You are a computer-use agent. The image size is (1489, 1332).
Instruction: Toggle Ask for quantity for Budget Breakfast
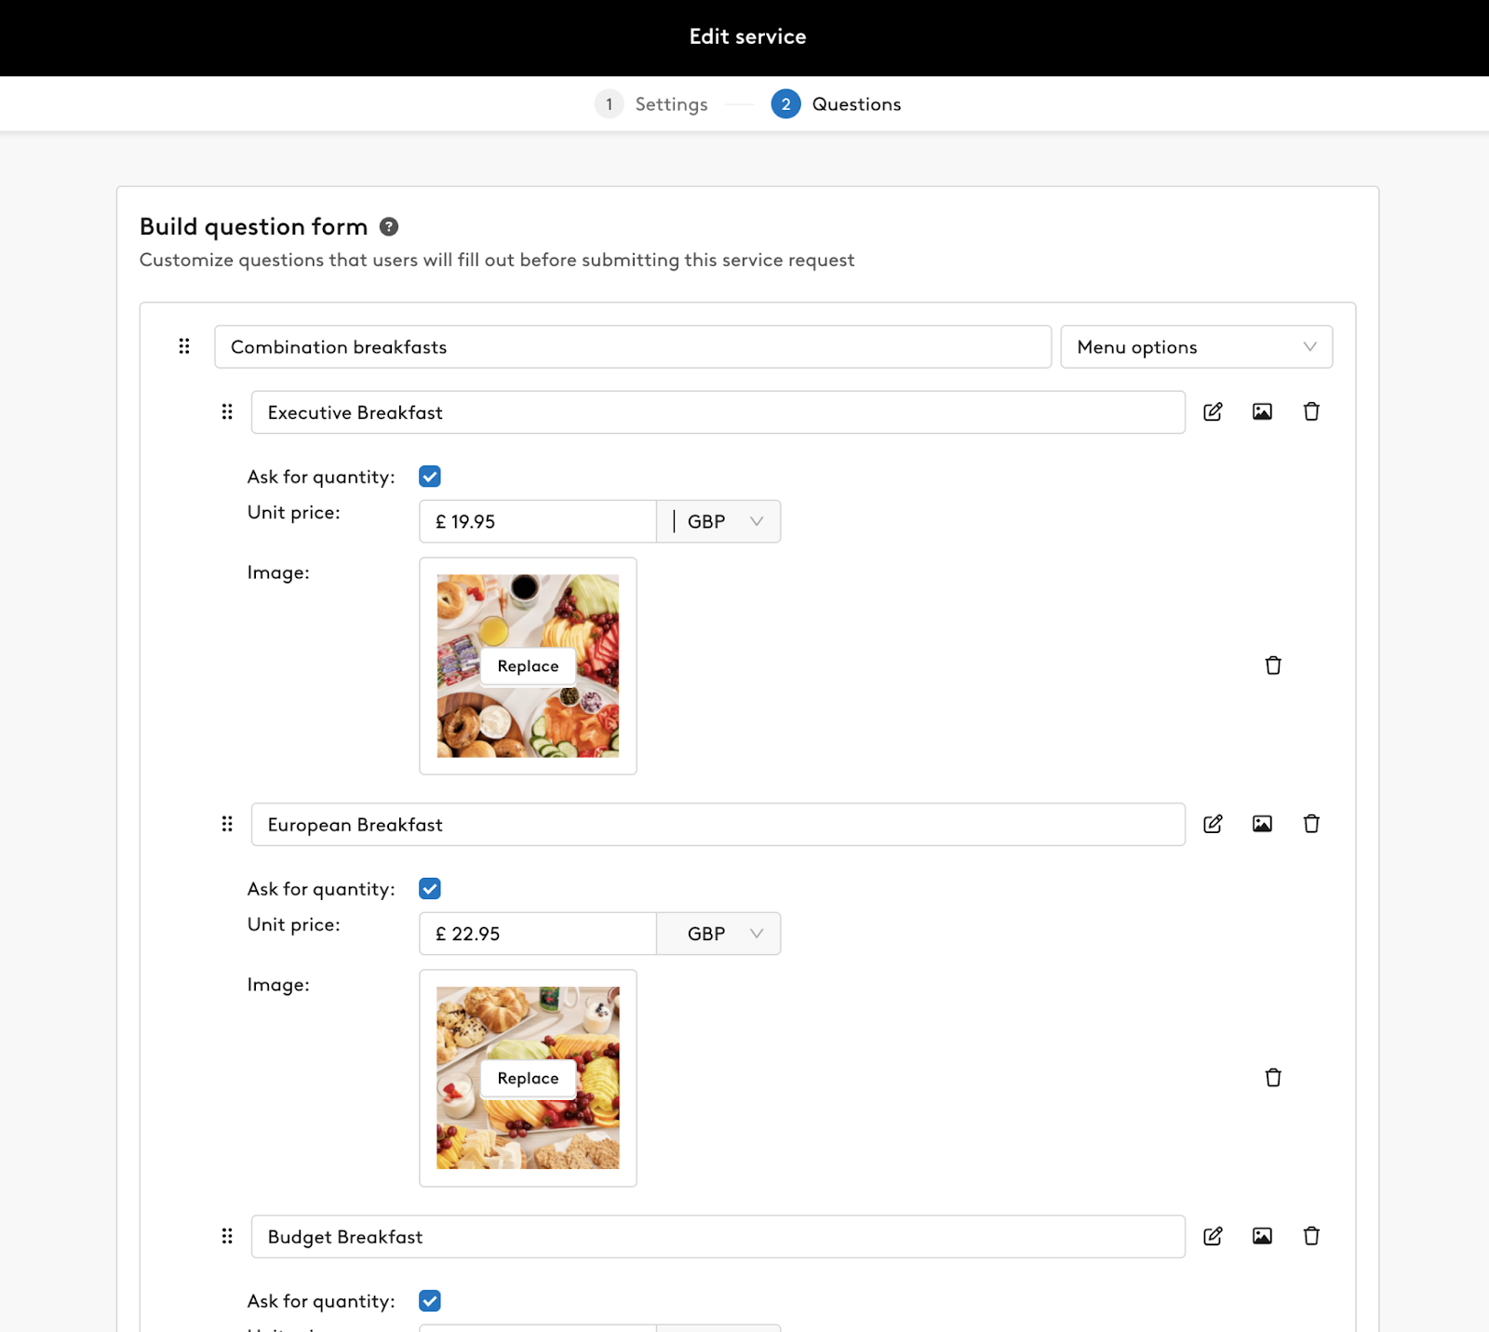pyautogui.click(x=430, y=1301)
